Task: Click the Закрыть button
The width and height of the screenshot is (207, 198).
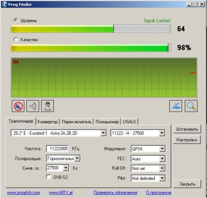Action: click(187, 184)
